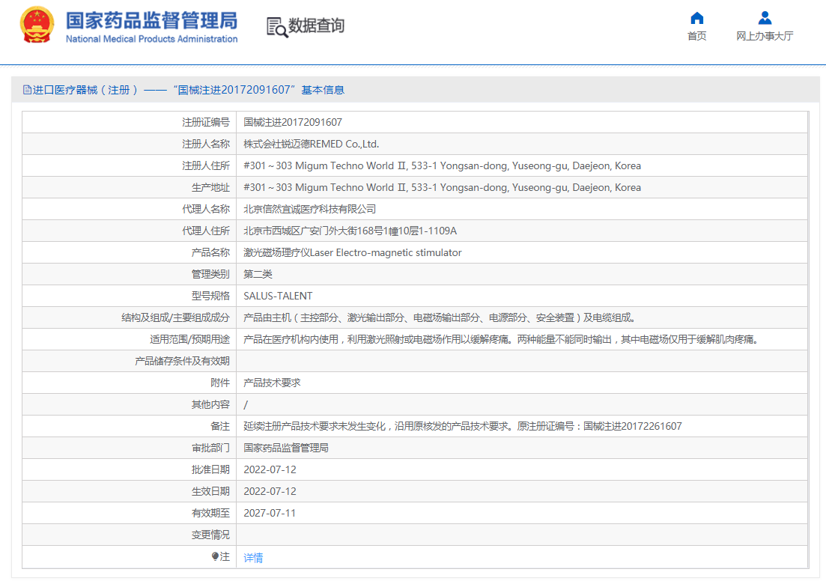This screenshot has height=584, width=826.
Task: Select product name 激光磁场理疗仪Laser Electro-magnetic stimulator
Action: (353, 253)
